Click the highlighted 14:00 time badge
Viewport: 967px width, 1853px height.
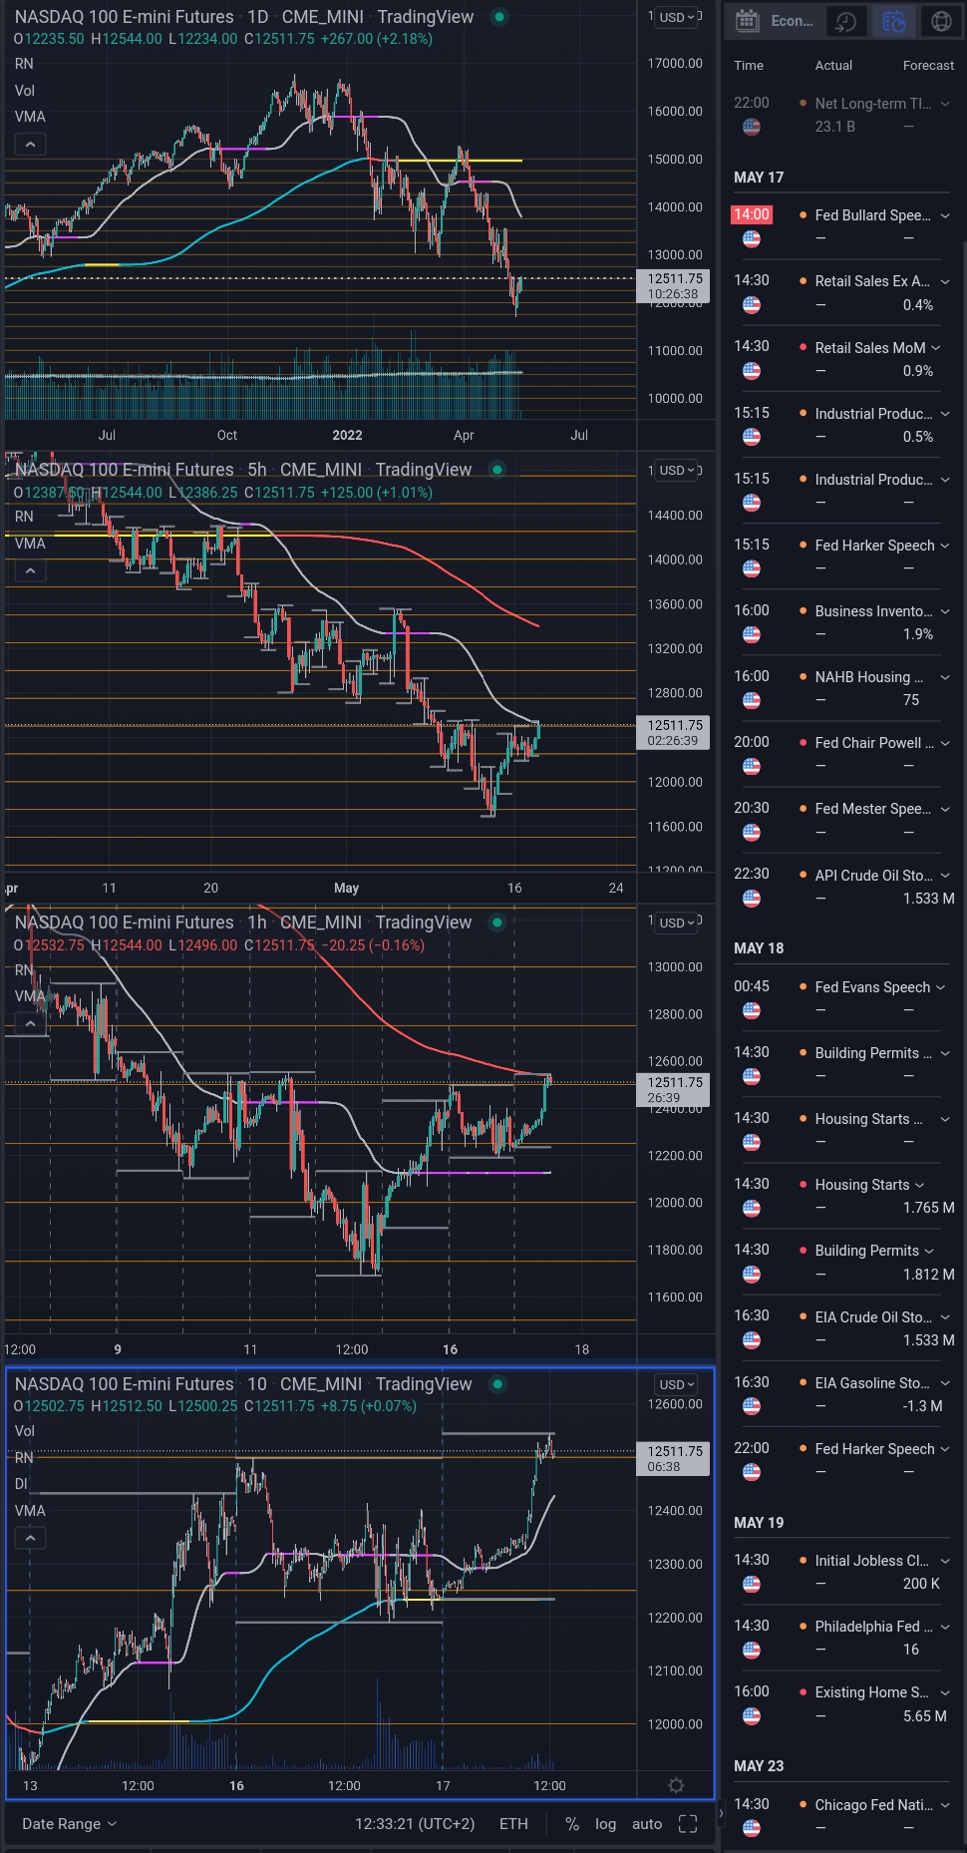752,214
